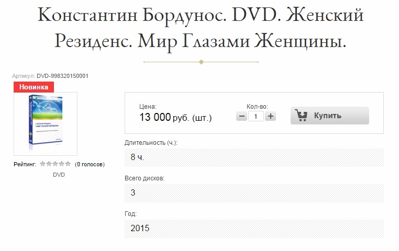Image resolution: width=399 pixels, height=251 pixels.
Task: Rate the product three stars
Action: tap(55, 164)
